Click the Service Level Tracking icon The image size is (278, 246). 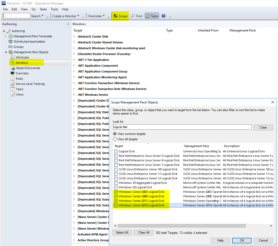(13, 84)
